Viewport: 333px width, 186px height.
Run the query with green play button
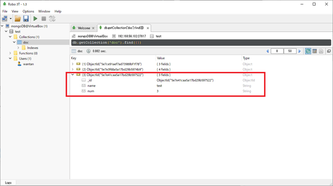click(35, 19)
